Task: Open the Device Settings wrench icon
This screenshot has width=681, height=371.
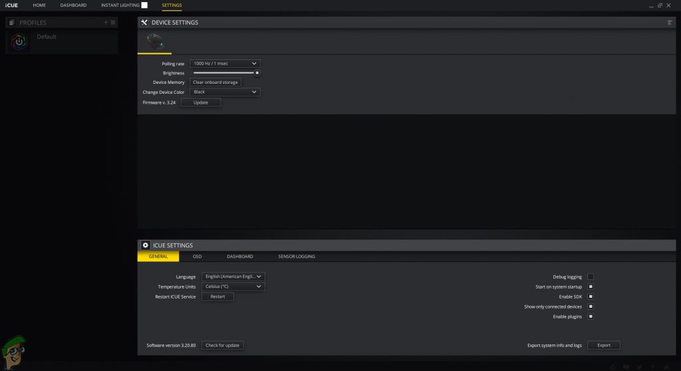Action: click(x=144, y=23)
